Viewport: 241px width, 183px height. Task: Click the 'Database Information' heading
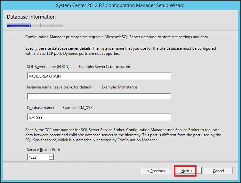[31, 17]
